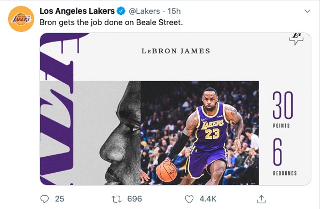Click the retweet arrows icon
The height and width of the screenshot is (209, 321).
[x=116, y=199]
